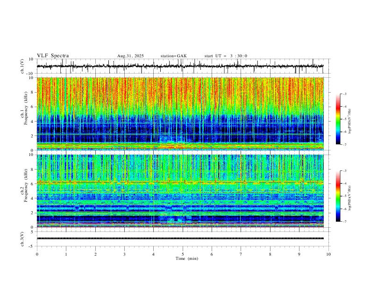Click the ch.1 voltage waveform trace

180,66
